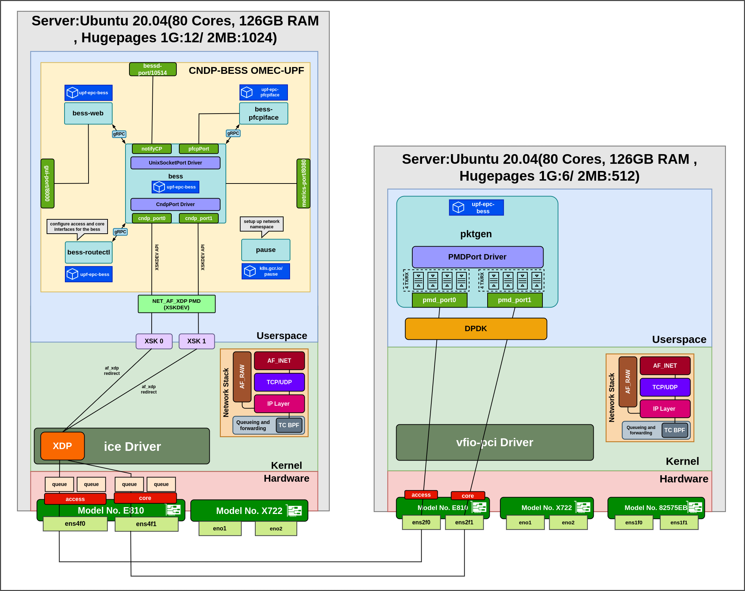The height and width of the screenshot is (591, 745).
Task: Click the XSK 0 socket box
Action: (154, 341)
